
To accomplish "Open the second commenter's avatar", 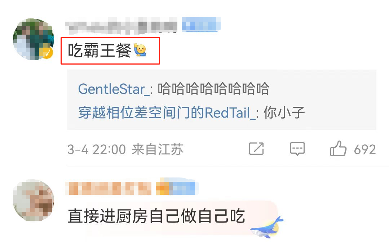I will 34,200.
